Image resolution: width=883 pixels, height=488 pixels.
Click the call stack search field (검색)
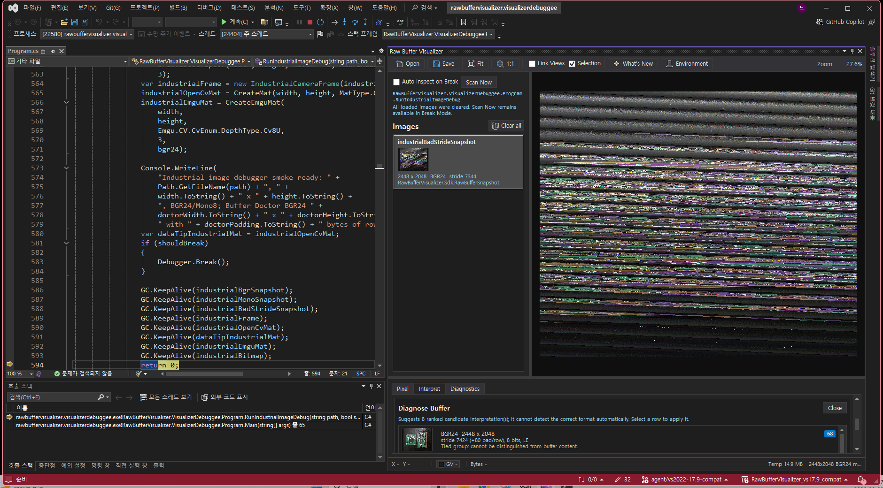point(59,397)
